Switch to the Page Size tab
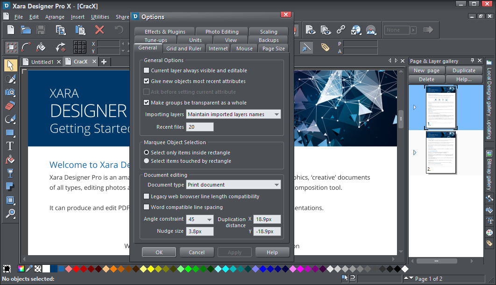The image size is (496, 285). tap(274, 49)
